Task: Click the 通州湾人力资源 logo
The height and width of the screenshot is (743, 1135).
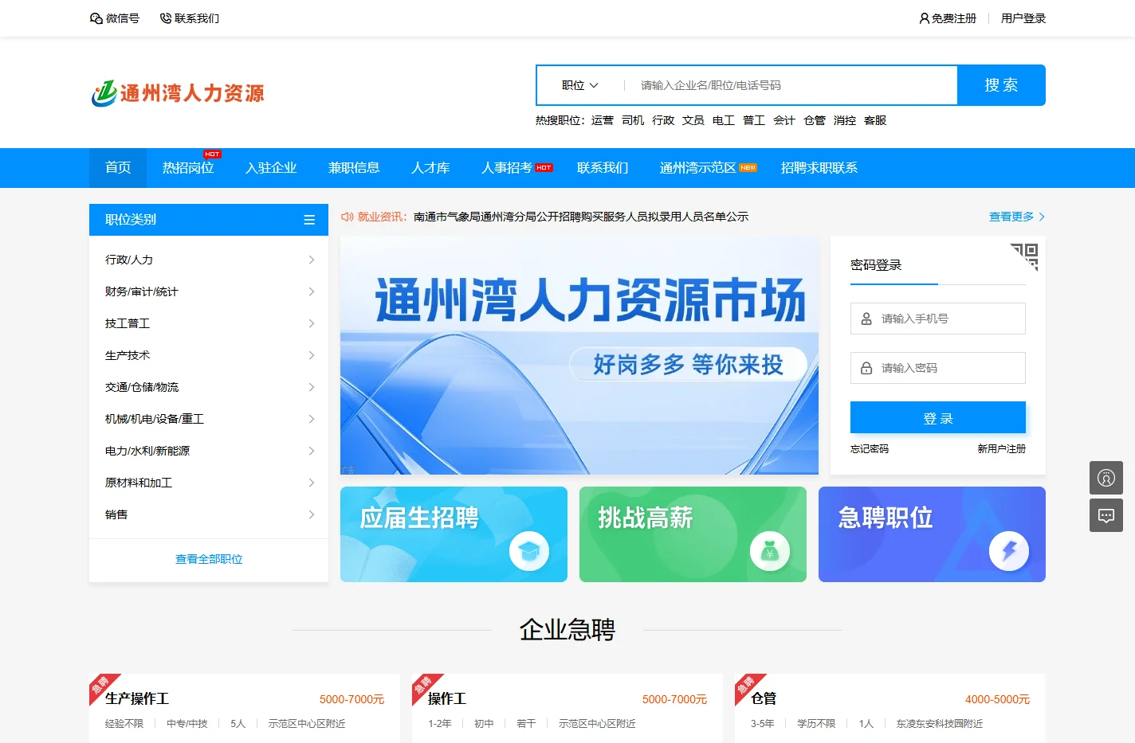Action: click(178, 93)
